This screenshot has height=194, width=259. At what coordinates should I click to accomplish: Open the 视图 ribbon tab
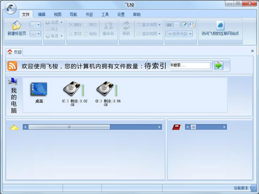pos(57,15)
